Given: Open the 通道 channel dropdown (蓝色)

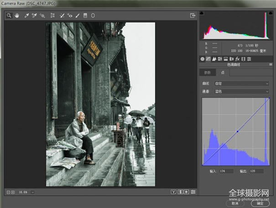Looking at the screenshot, I should click(242, 91).
